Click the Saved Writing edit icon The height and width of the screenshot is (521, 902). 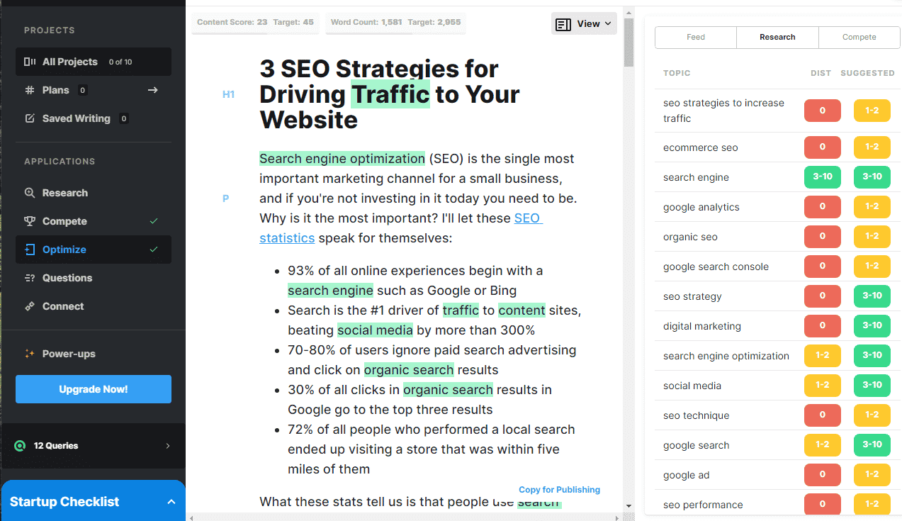tap(30, 118)
